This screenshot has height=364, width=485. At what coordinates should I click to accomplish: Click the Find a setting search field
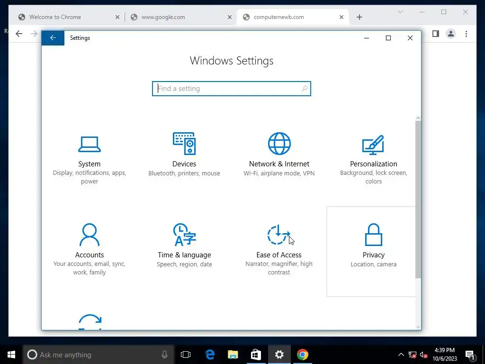coord(231,89)
